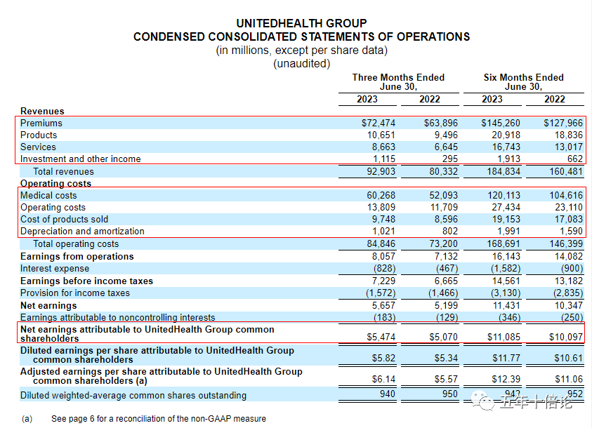Click Products value 20,918
Viewport: 592px width, 428px height.
(506, 135)
